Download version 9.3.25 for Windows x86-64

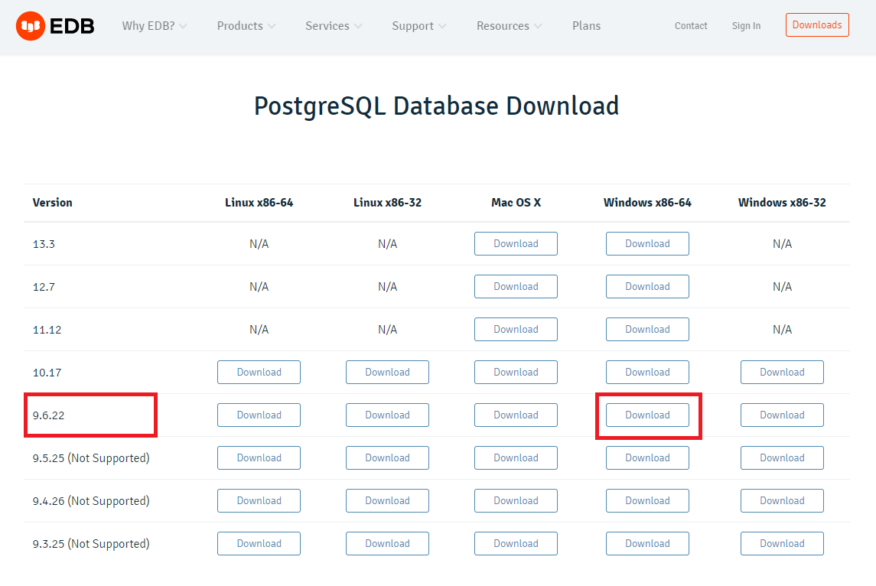pyautogui.click(x=647, y=544)
